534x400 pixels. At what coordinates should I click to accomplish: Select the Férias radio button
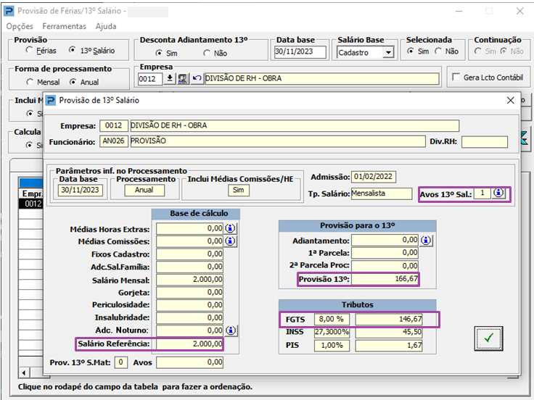30,51
